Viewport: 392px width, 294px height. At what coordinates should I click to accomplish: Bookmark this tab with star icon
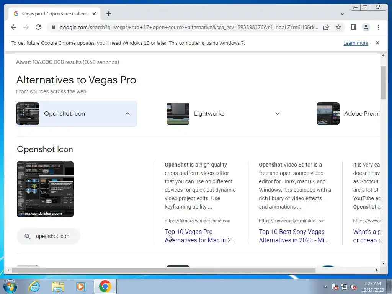(338, 27)
